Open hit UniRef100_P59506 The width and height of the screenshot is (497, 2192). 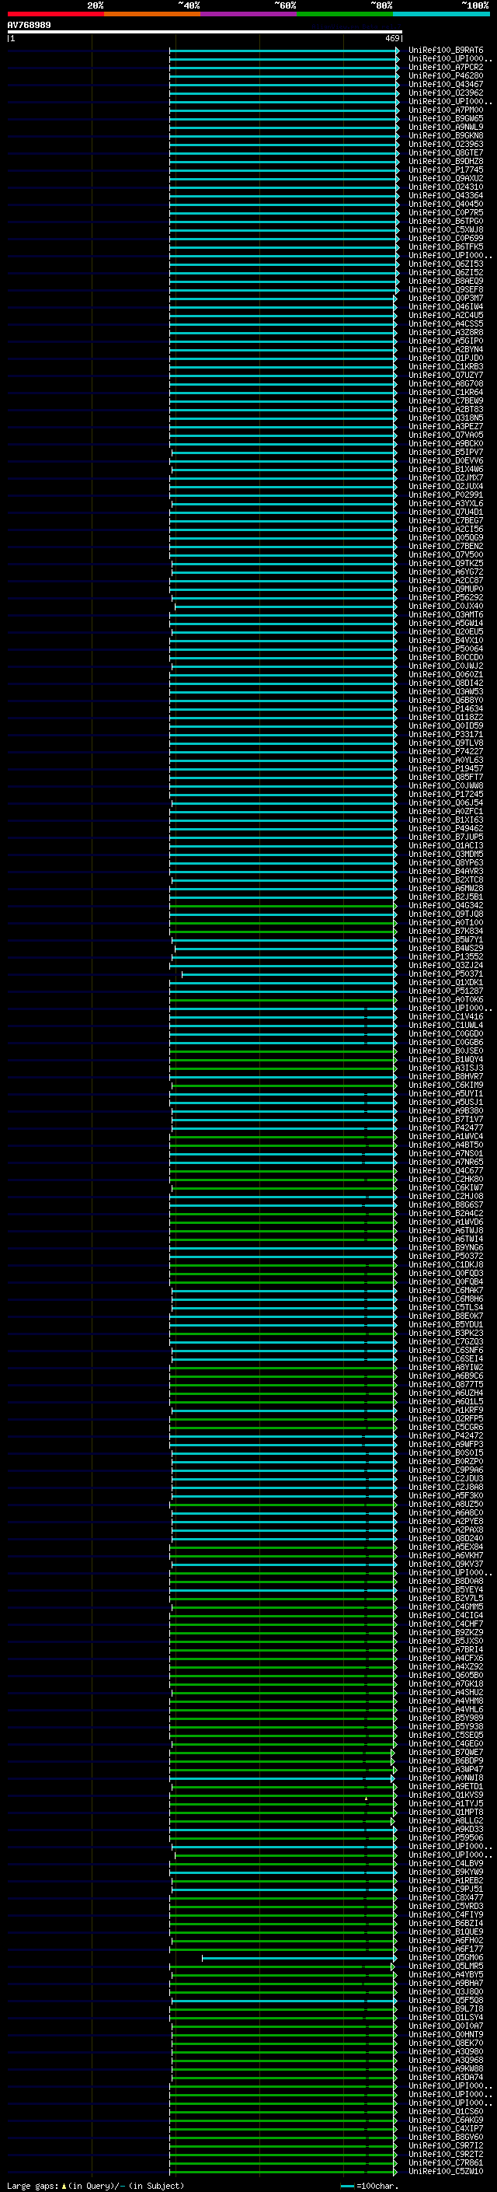tap(446, 1837)
